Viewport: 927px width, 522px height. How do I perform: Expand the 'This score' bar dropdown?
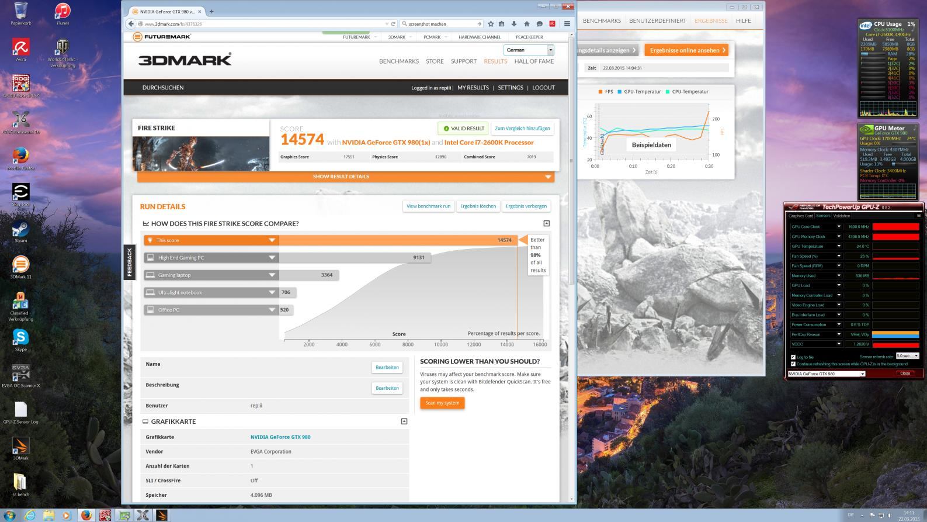point(272,240)
